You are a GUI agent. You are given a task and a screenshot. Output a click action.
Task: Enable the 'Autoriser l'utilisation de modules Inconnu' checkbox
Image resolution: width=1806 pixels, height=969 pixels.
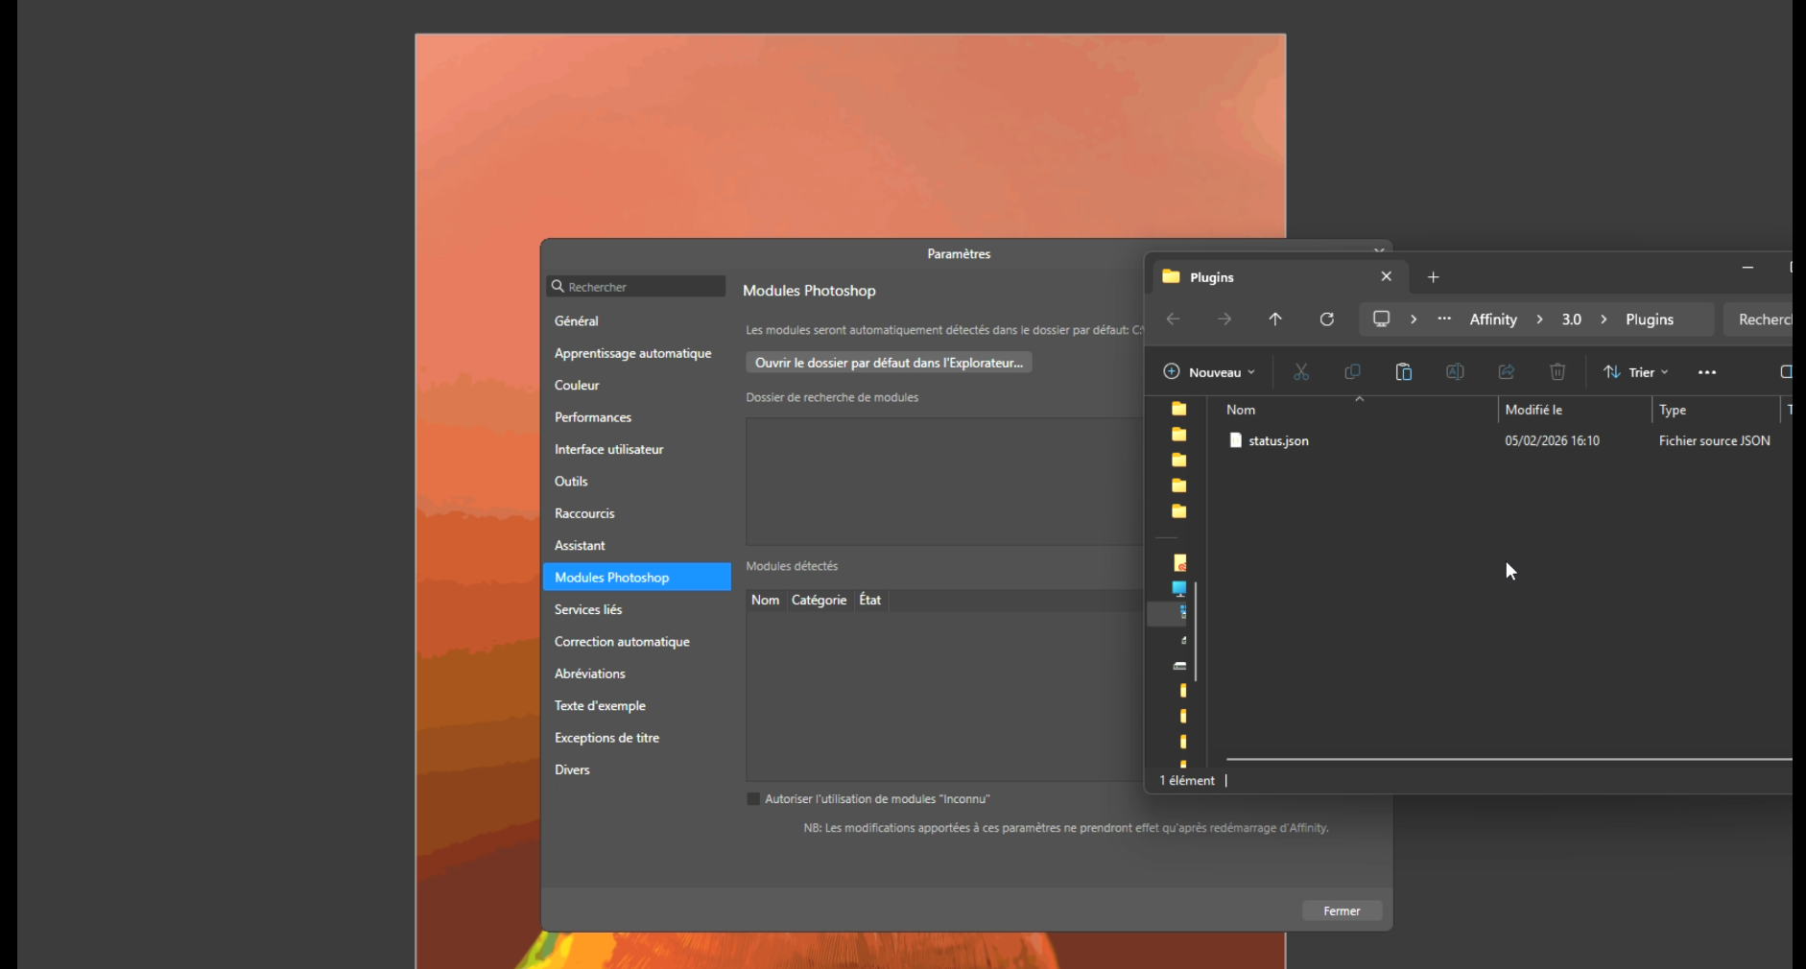pyautogui.click(x=753, y=799)
